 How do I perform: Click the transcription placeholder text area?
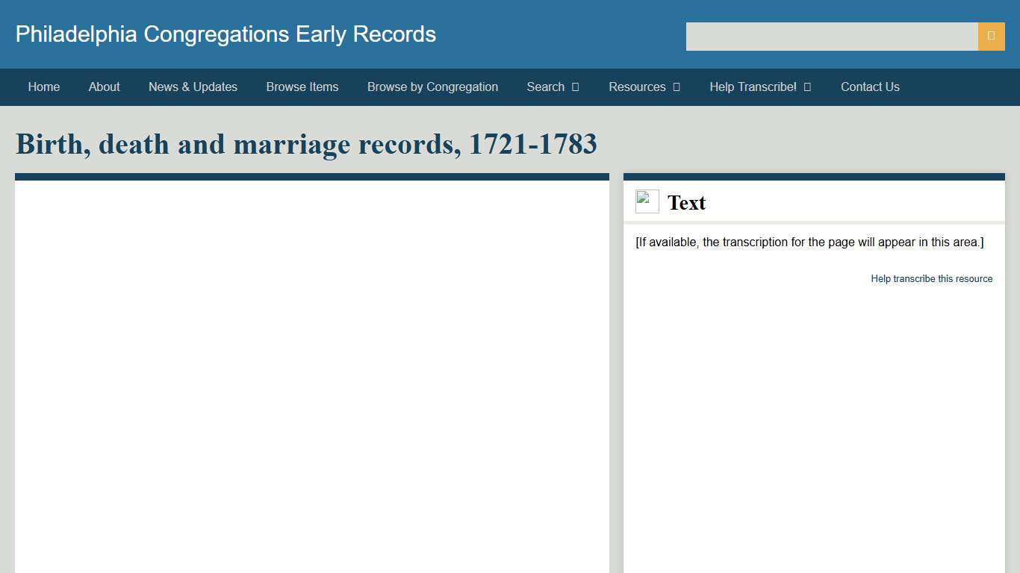(809, 242)
